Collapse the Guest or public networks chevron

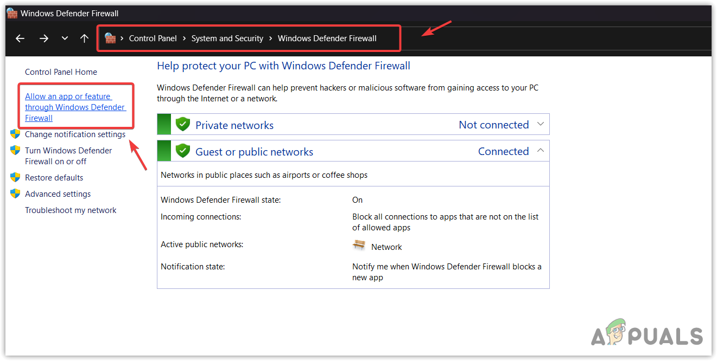(x=540, y=151)
